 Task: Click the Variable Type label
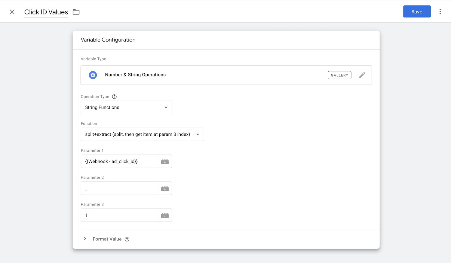(93, 59)
